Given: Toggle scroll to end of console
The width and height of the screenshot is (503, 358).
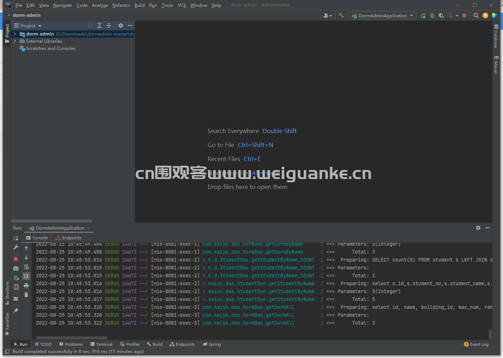Looking at the screenshot, I should tap(26, 276).
